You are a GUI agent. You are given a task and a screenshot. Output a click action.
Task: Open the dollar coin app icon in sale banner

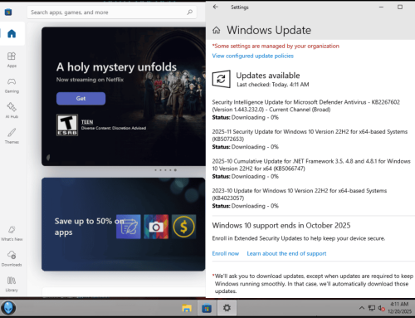(183, 227)
